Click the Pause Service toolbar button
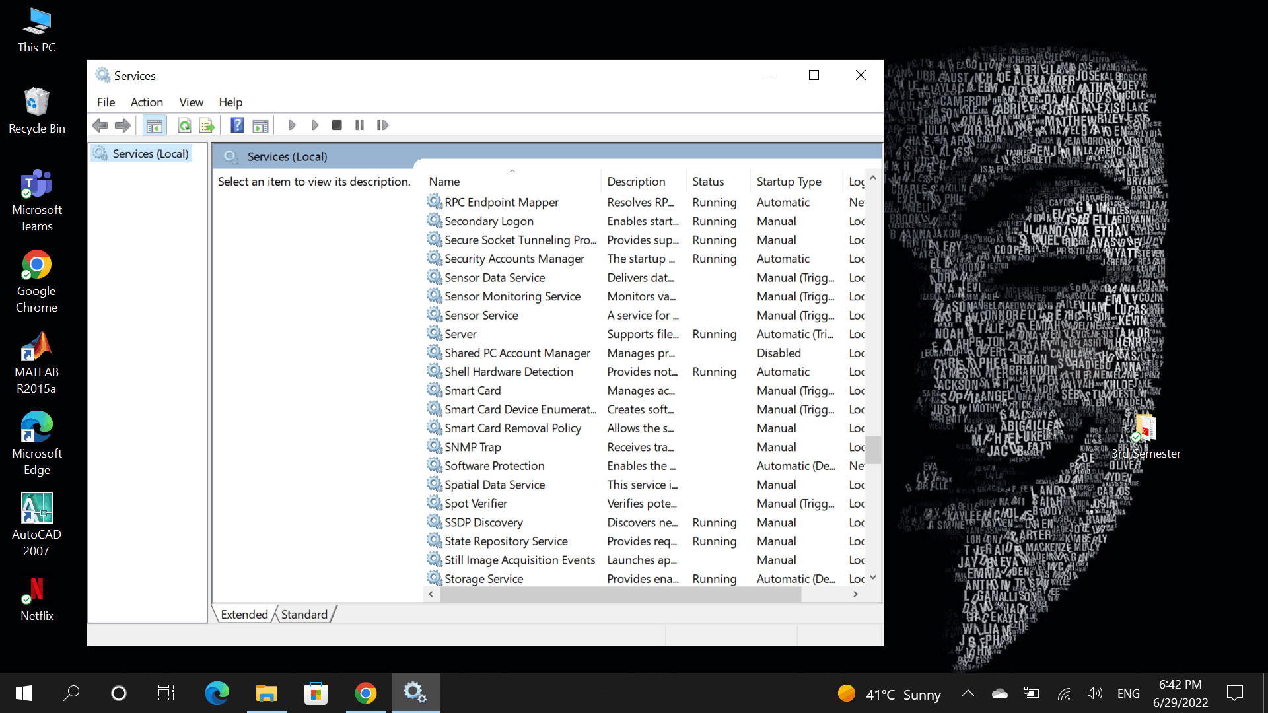Image resolution: width=1268 pixels, height=713 pixels. 359,125
